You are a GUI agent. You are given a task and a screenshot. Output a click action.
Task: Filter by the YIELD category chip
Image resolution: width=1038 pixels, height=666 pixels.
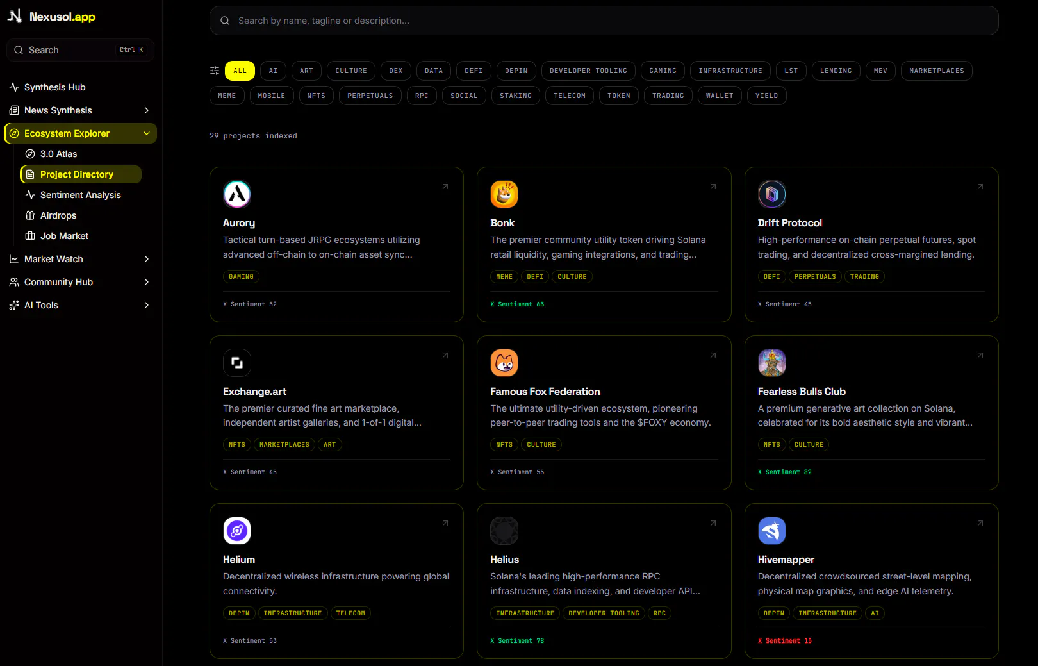pos(767,96)
